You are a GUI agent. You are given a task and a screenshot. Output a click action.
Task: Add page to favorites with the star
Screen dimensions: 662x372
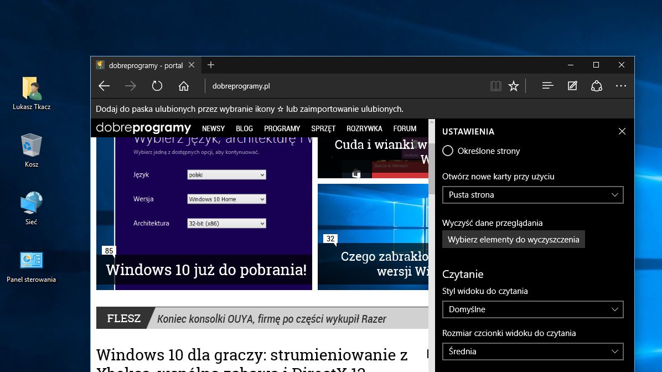[x=513, y=86]
